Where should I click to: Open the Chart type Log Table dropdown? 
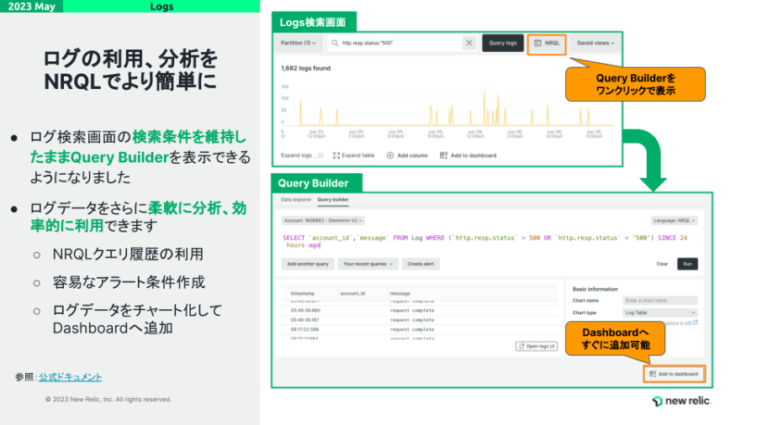click(x=660, y=312)
